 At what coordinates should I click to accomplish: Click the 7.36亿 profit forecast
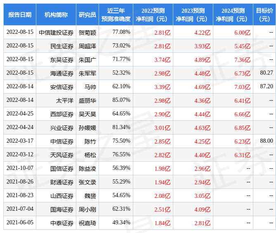(x=243, y=60)
